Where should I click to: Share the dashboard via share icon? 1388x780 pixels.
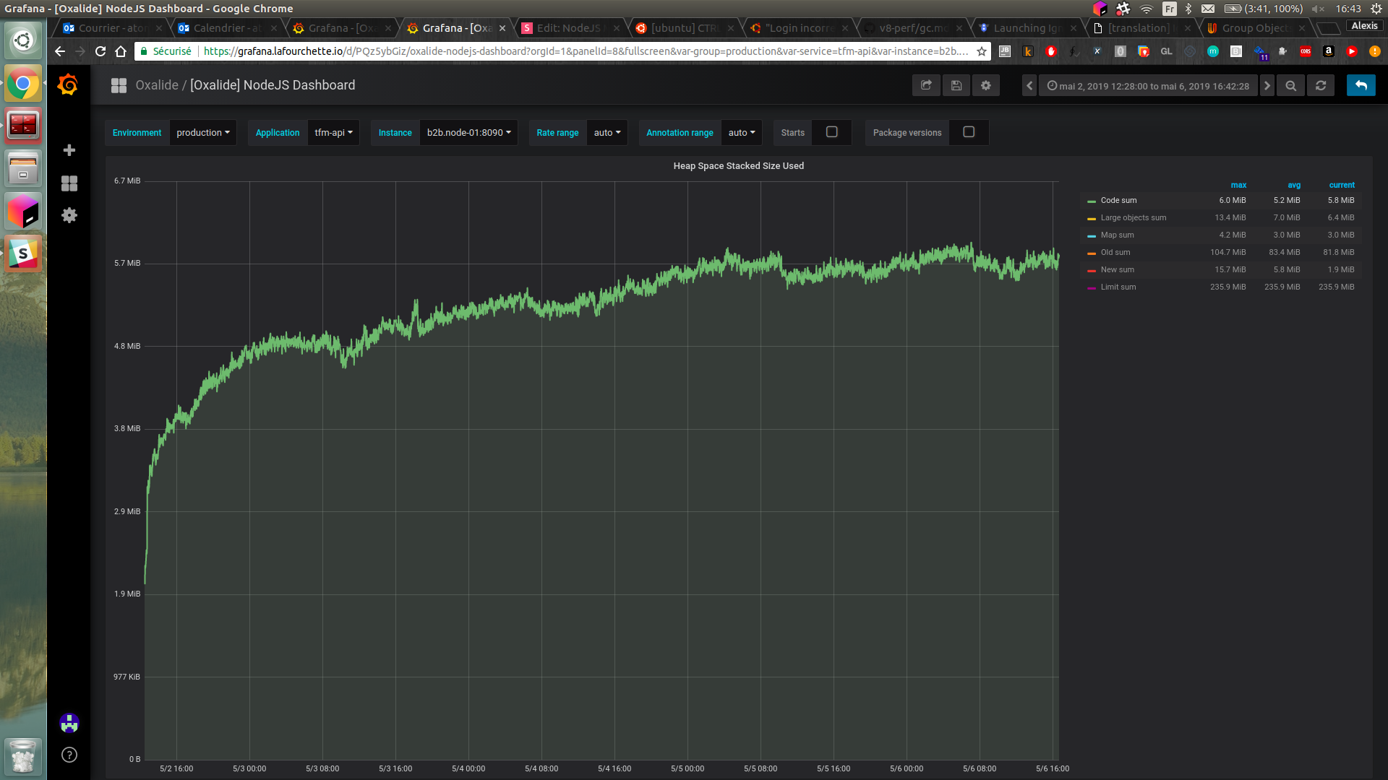click(926, 85)
